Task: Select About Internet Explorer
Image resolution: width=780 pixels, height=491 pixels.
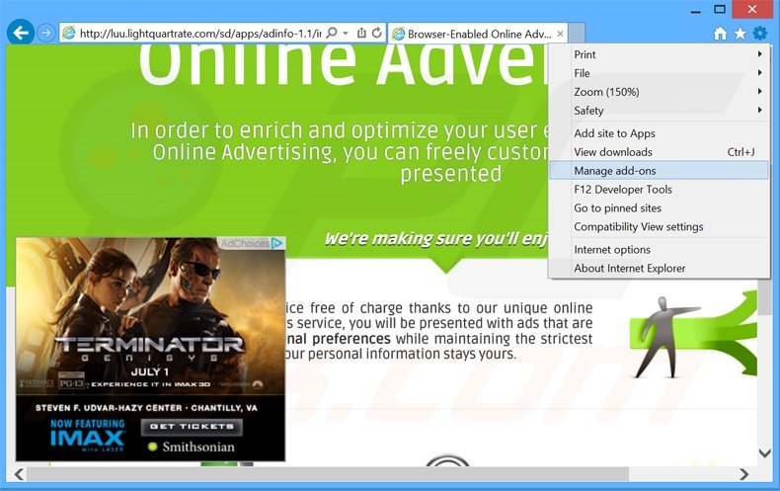Action: pyautogui.click(x=661, y=269)
